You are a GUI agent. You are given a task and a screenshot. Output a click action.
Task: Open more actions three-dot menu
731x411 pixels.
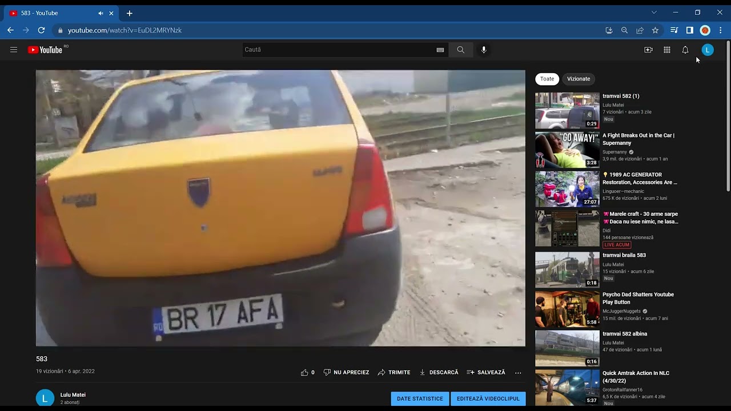[518, 373]
